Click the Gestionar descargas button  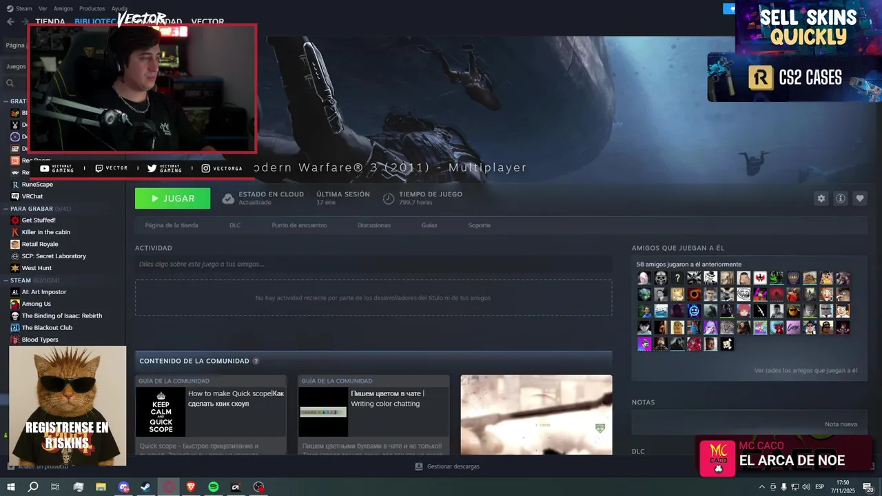coord(453,466)
